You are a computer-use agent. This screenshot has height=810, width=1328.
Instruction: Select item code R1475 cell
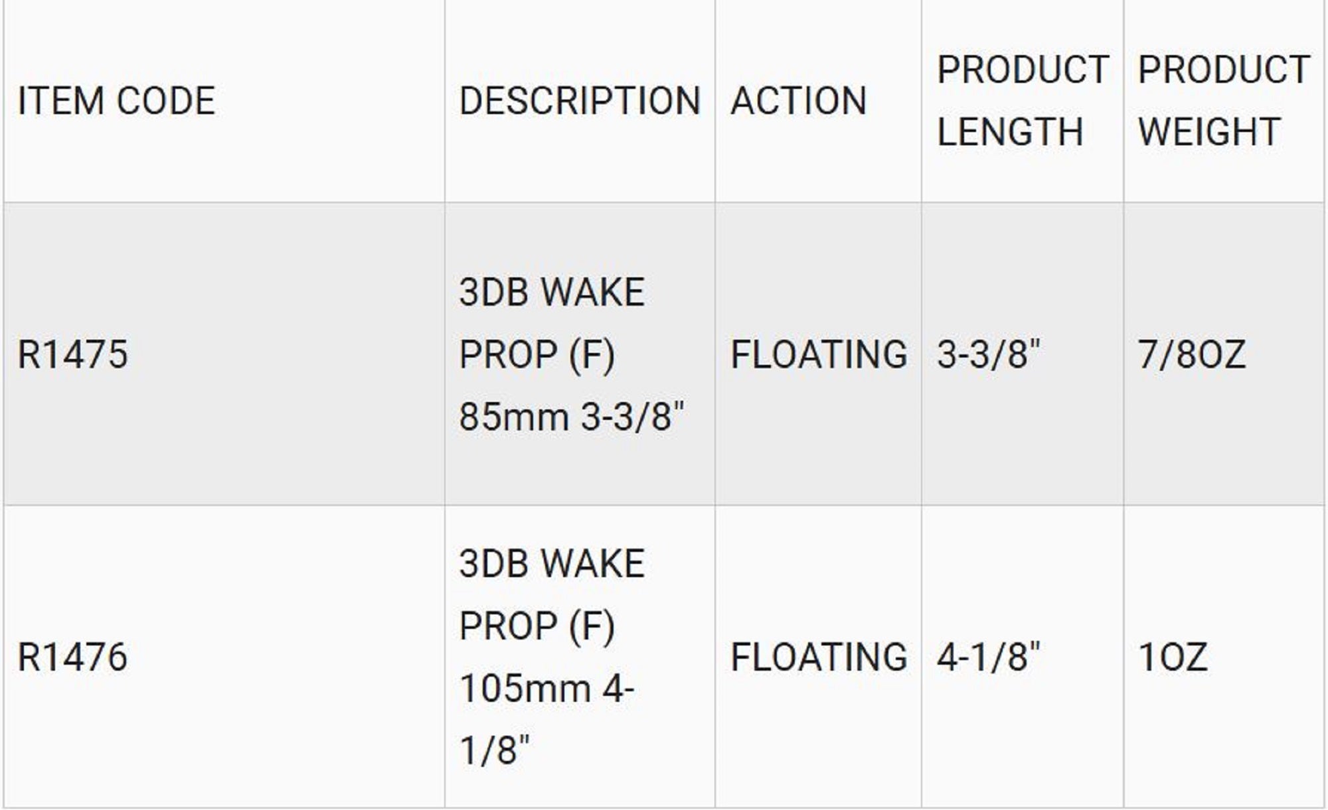72,354
